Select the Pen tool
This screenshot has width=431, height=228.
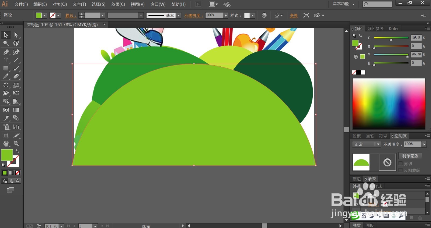click(6, 52)
